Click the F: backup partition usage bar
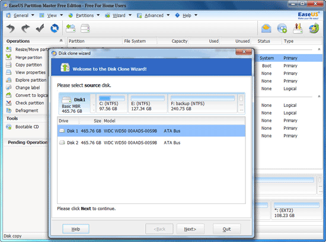 click(203, 98)
